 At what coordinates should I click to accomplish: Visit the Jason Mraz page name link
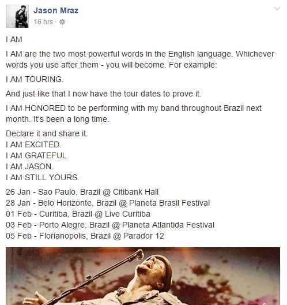56,10
